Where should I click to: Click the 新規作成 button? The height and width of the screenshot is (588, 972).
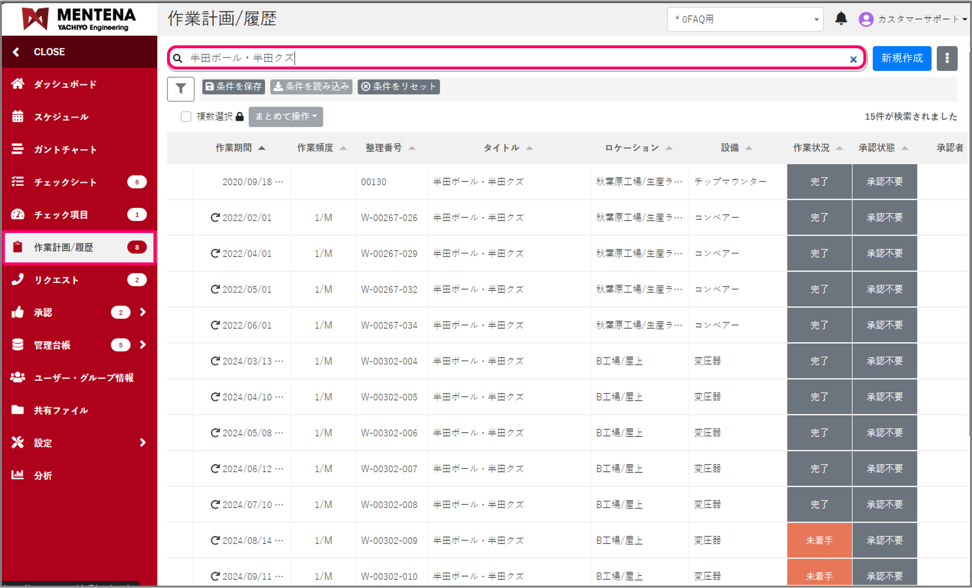pos(902,58)
